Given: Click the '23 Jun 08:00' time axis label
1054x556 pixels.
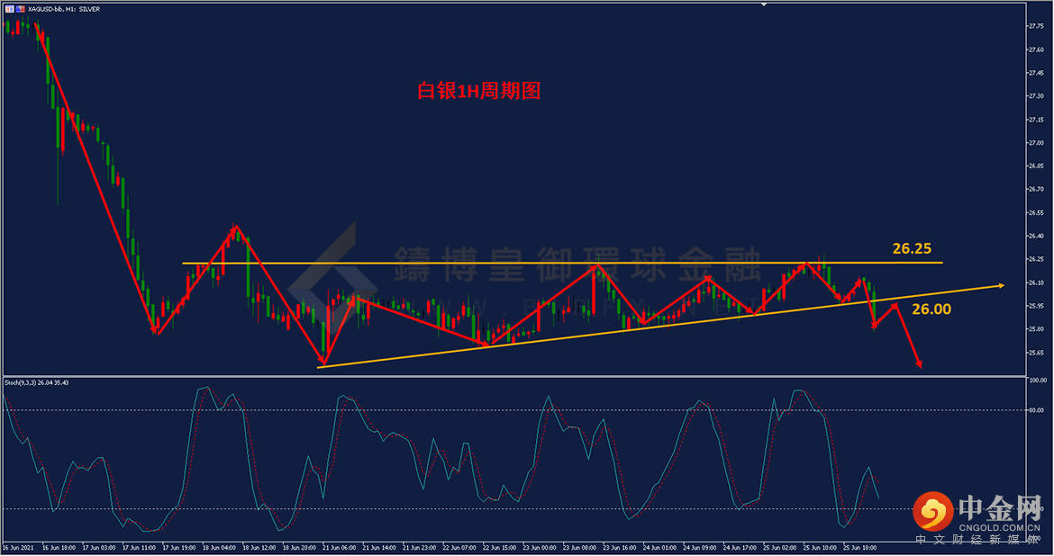Looking at the screenshot, I should [579, 548].
